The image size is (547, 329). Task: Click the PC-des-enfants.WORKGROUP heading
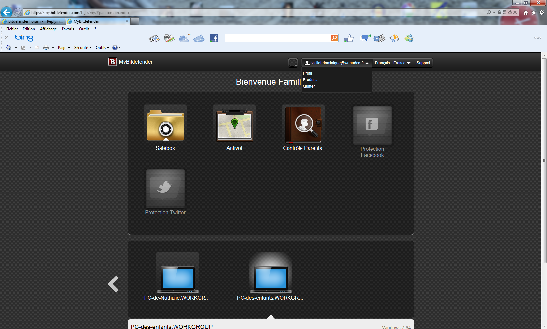(172, 326)
